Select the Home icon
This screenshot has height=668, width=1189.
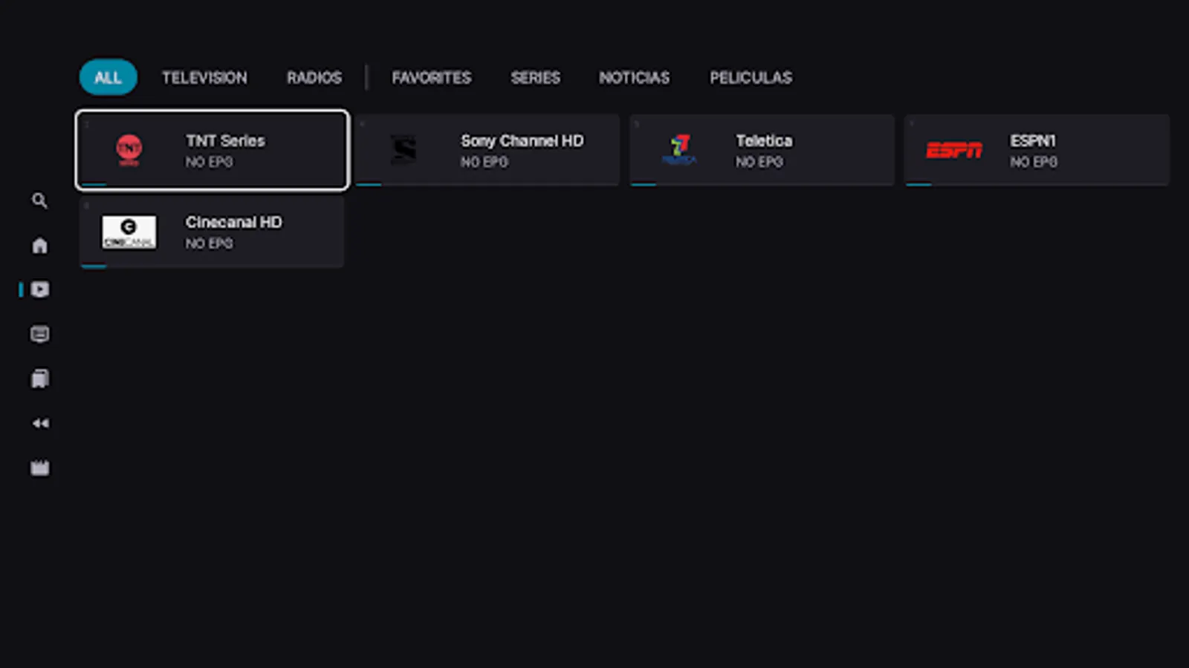[x=39, y=245]
